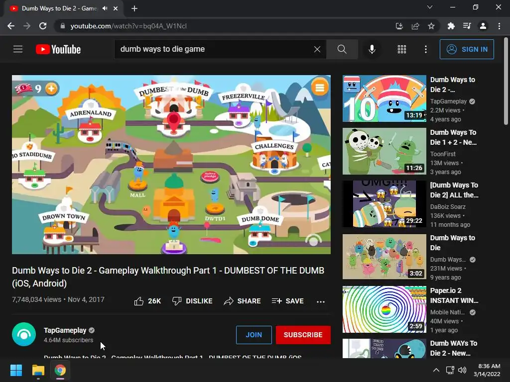
Task: Open the ToonFirst 11:26 video thumbnail
Action: [384, 151]
